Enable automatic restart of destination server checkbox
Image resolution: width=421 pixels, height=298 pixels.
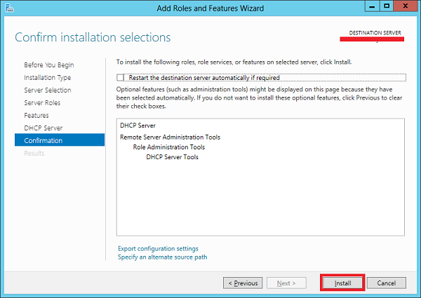point(121,78)
